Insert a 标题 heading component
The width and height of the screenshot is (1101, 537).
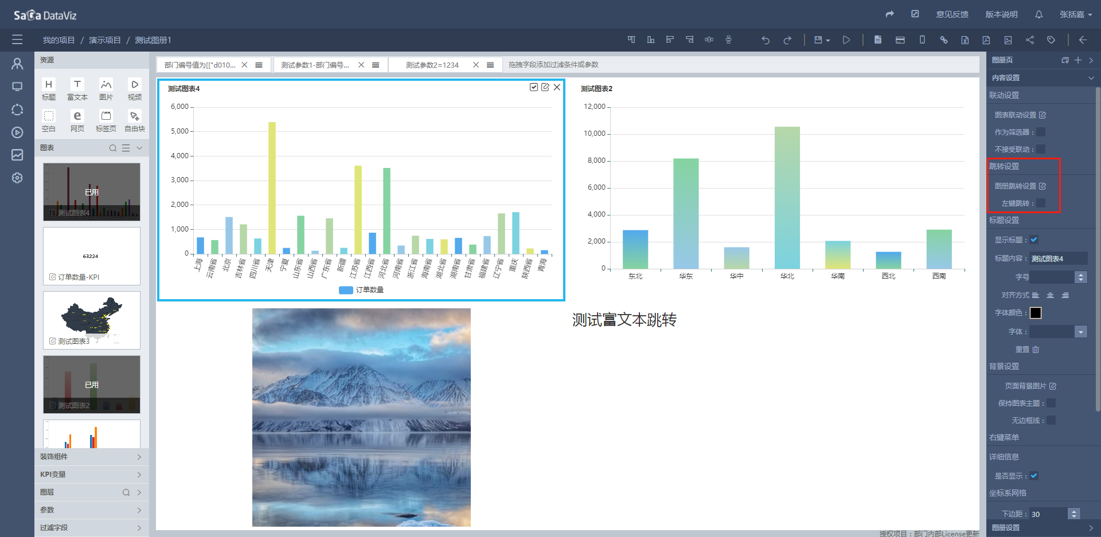point(49,89)
